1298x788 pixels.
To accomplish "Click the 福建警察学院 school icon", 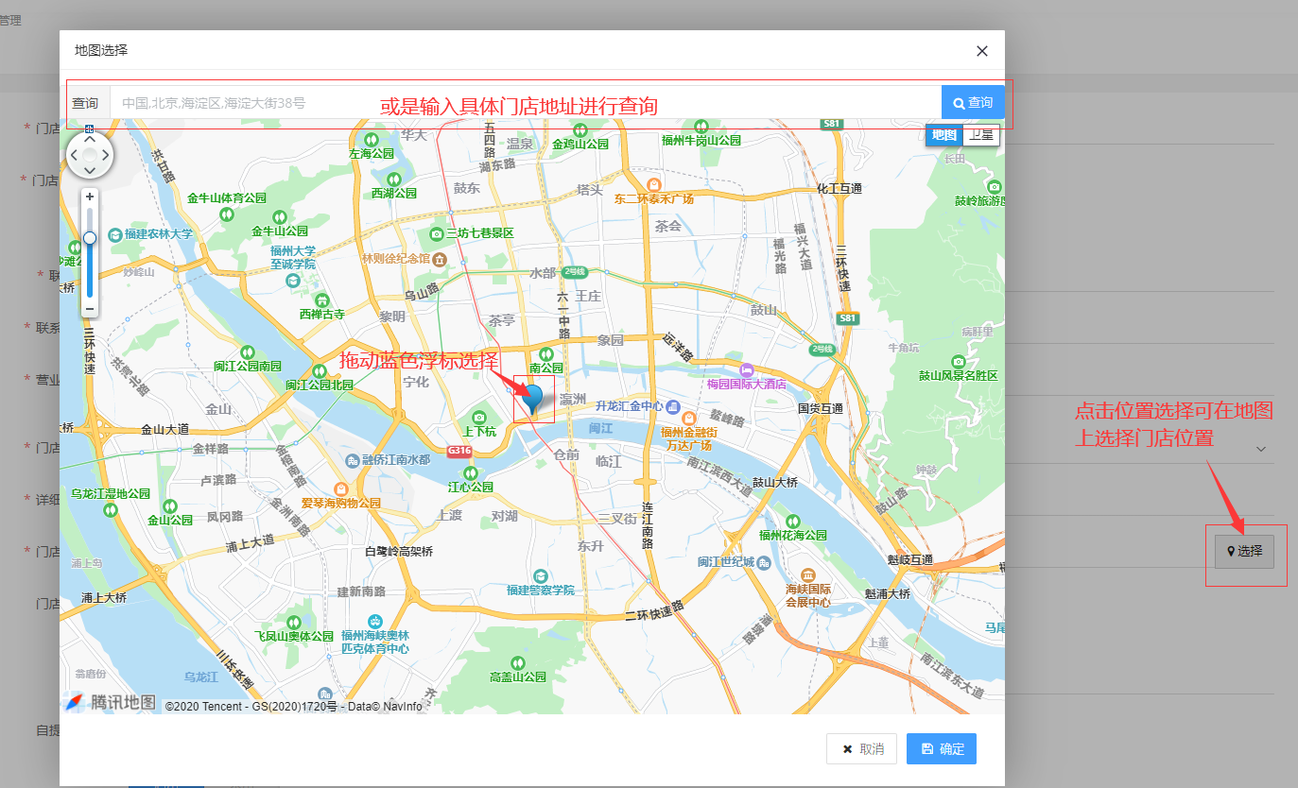I will click(x=540, y=574).
